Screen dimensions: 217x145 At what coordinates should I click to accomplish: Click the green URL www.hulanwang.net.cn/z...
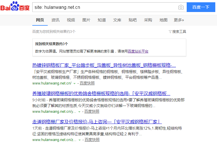54,140
